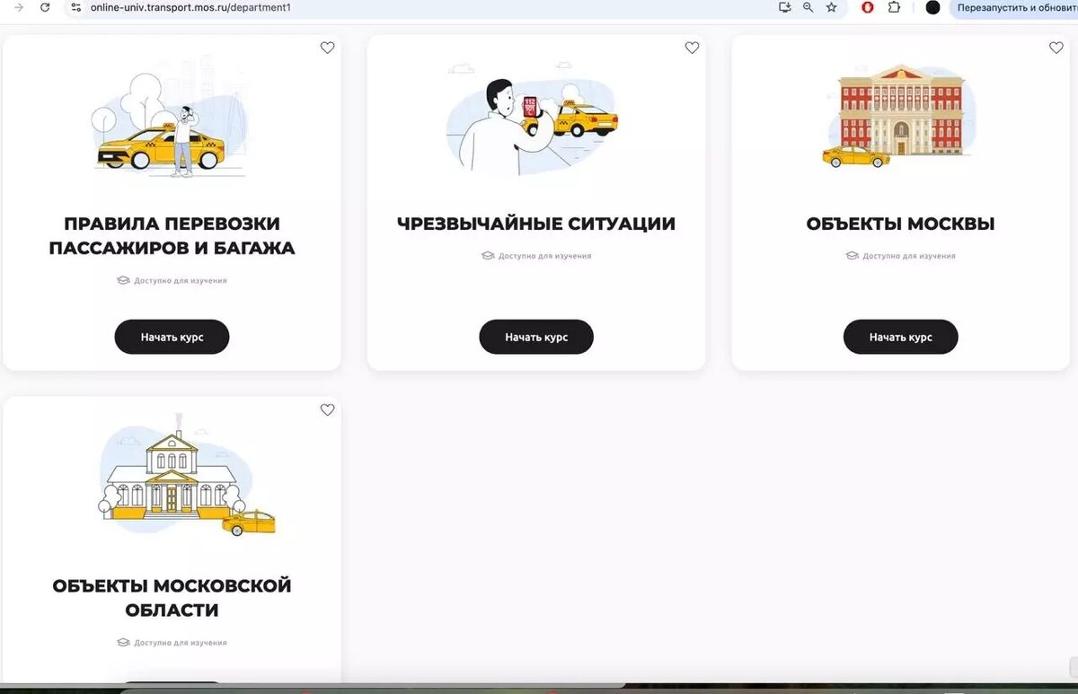1078x694 pixels.
Task: Favorite the 'Объекты Москвы' course heart
Action: [1056, 48]
